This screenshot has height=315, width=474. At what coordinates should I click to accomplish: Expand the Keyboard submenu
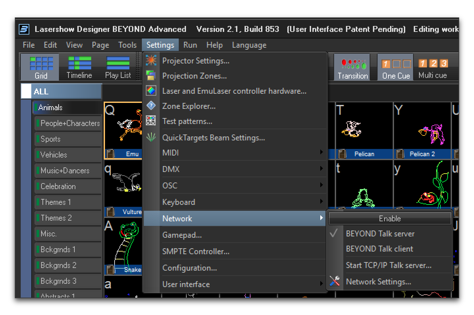(235, 202)
